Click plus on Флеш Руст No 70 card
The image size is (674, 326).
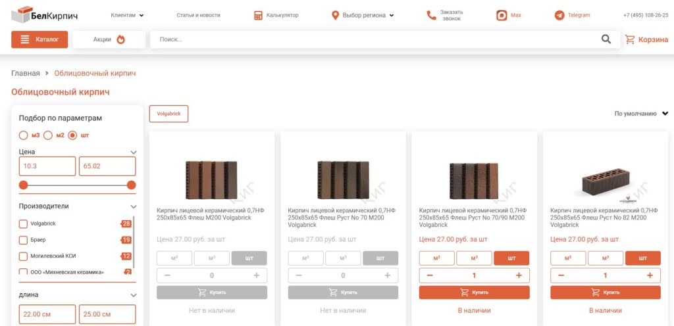pos(388,275)
